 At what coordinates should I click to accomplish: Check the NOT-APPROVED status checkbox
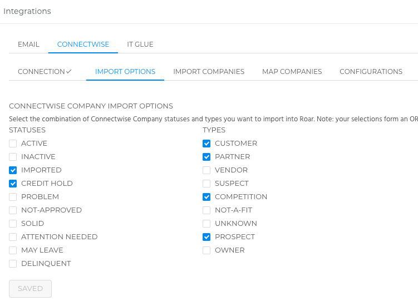(13, 210)
